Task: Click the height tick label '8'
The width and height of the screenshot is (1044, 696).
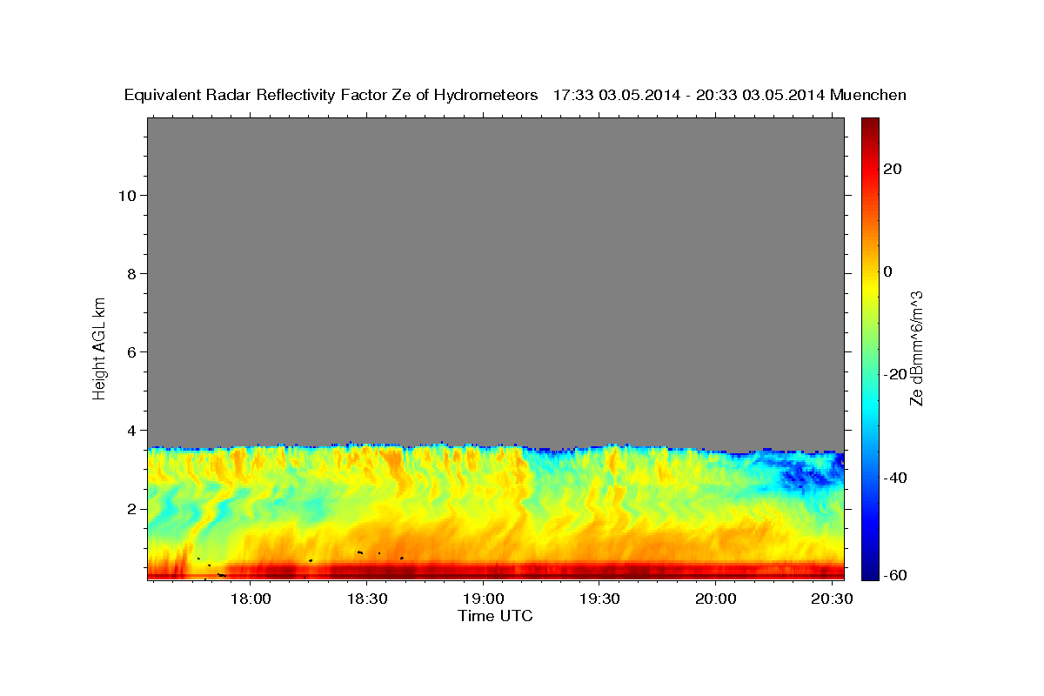Action: tap(131, 273)
